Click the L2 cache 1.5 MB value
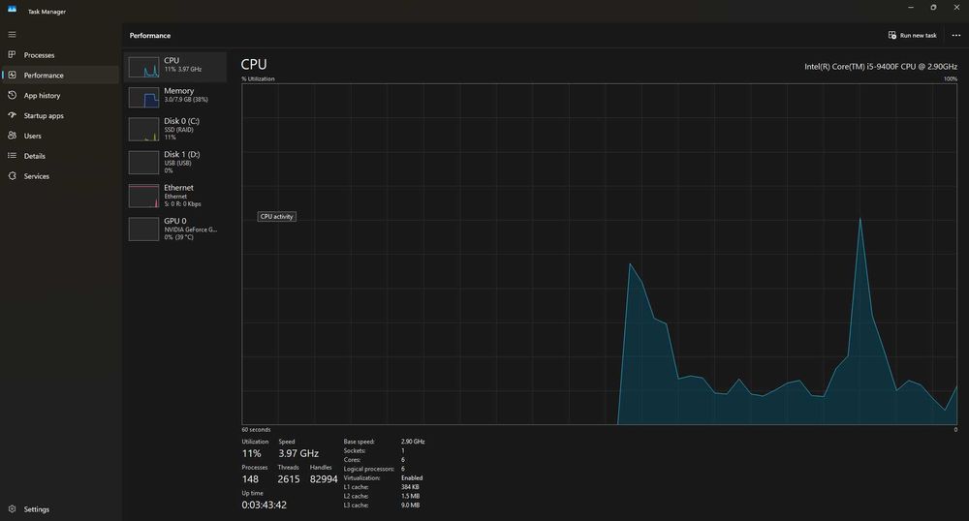Viewport: 969px width, 521px height. [410, 497]
